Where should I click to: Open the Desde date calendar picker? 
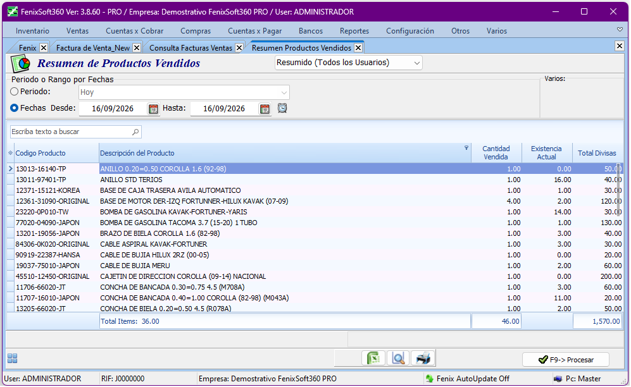click(153, 109)
